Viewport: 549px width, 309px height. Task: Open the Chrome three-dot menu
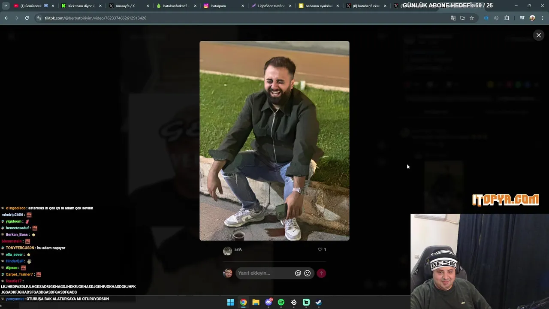(543, 18)
